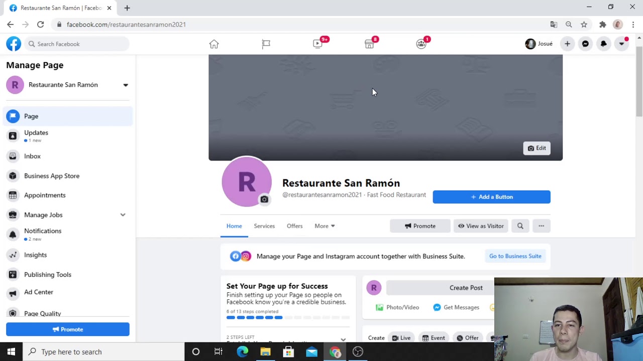The width and height of the screenshot is (643, 361).
Task: Switch to the Services tab
Action: [x=264, y=226]
